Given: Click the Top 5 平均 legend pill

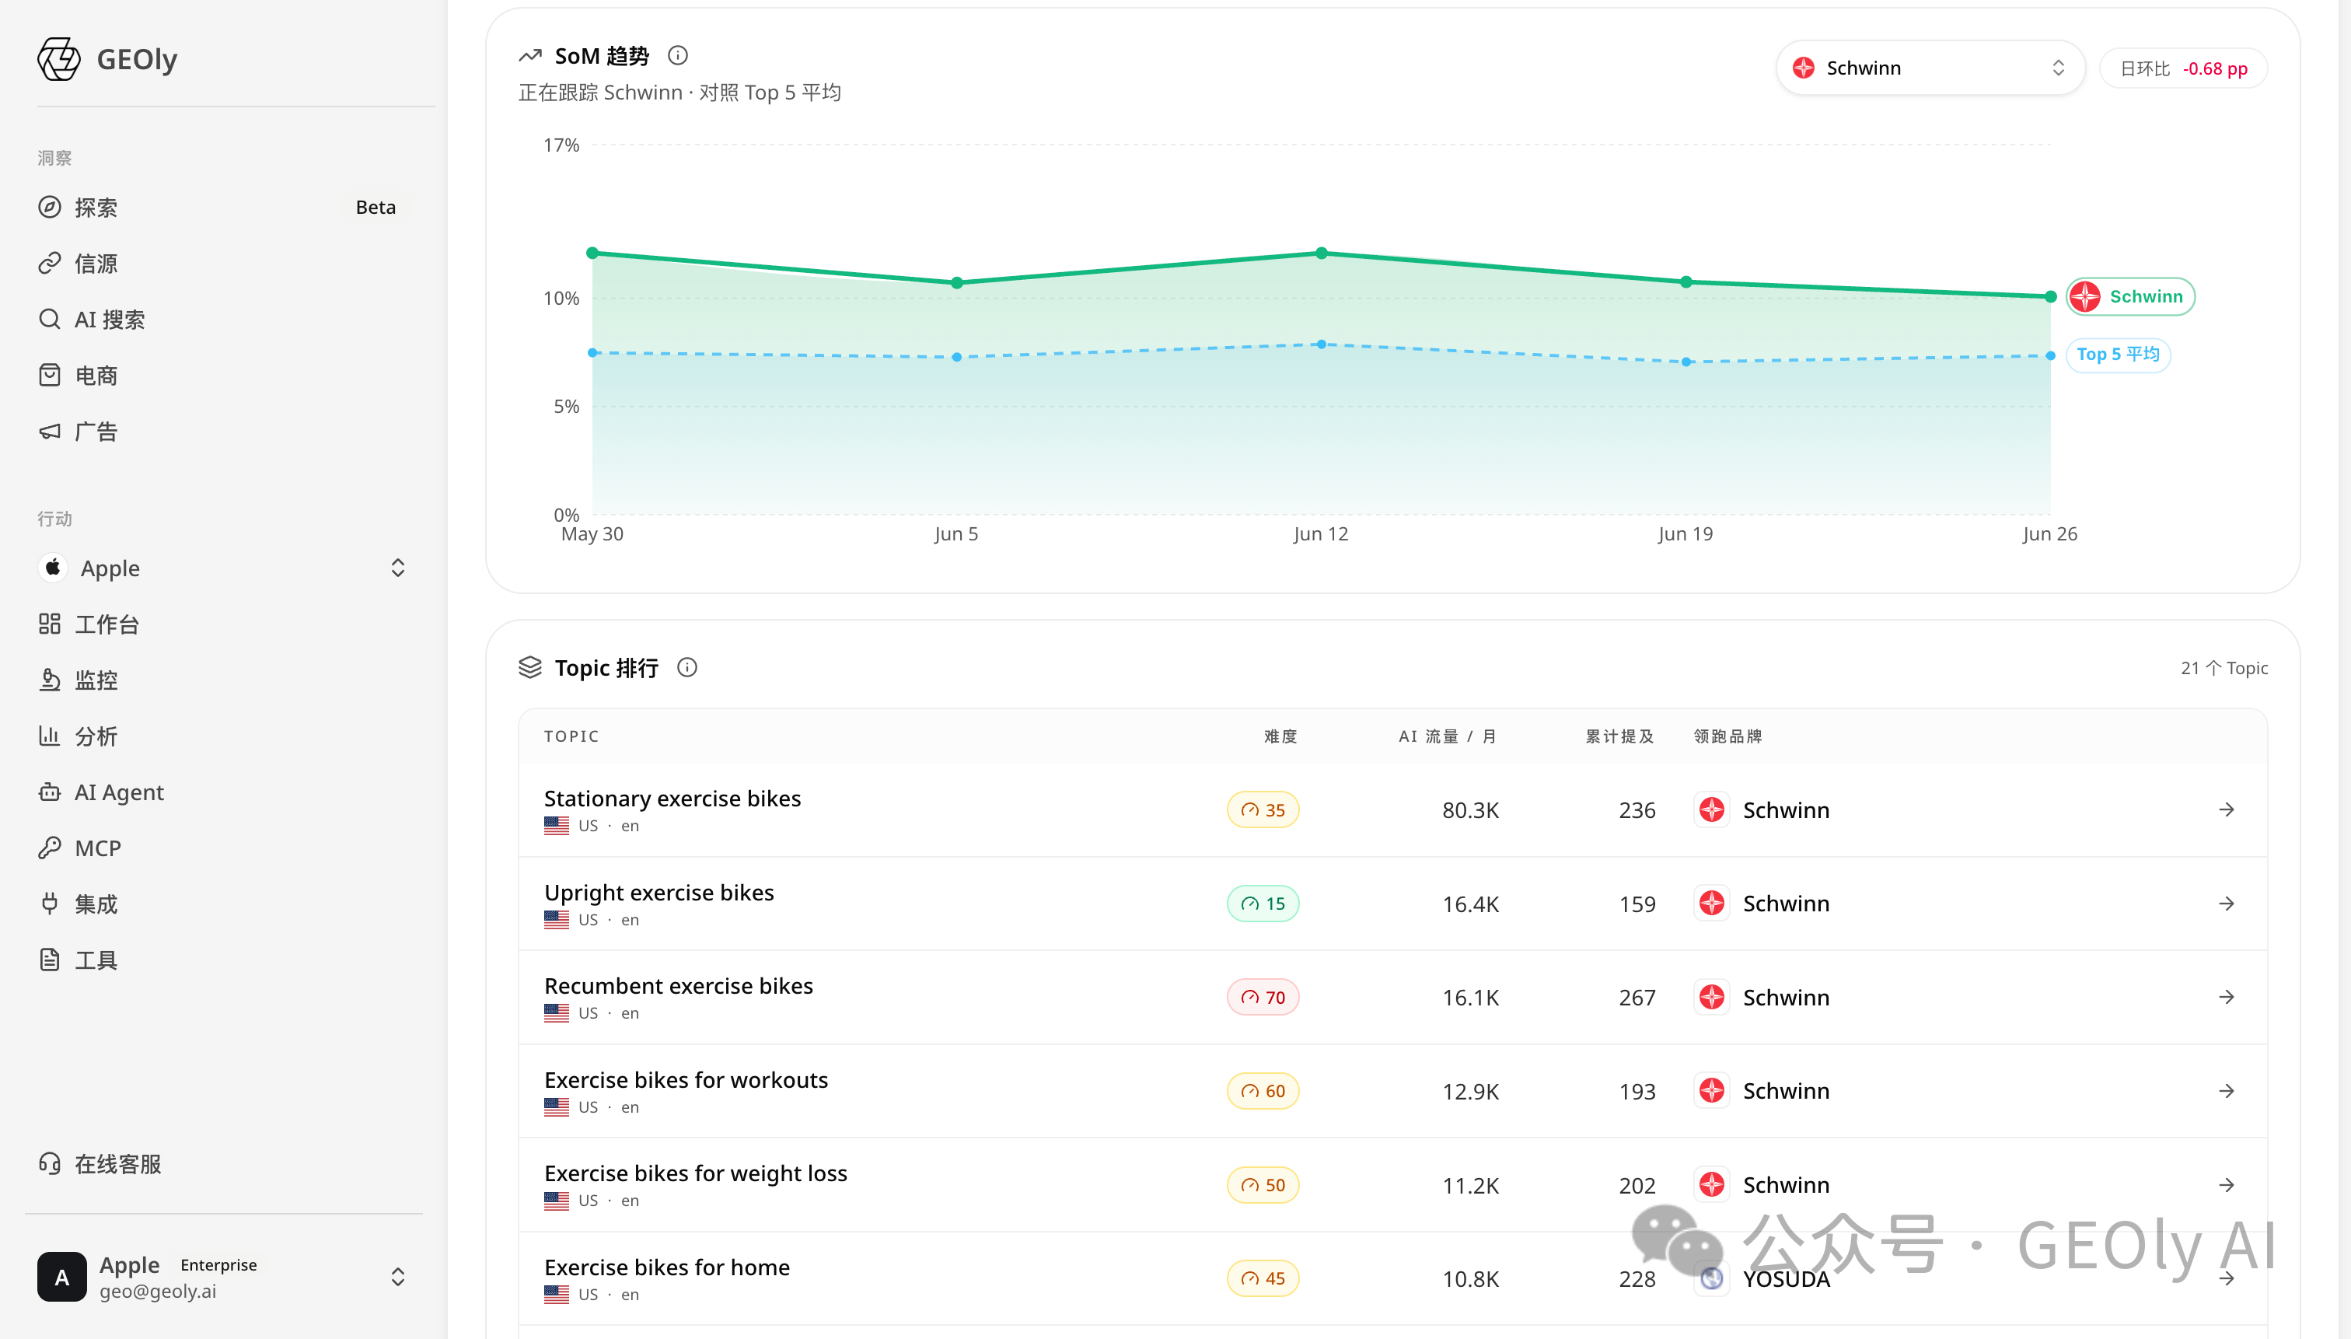Looking at the screenshot, I should [2118, 354].
